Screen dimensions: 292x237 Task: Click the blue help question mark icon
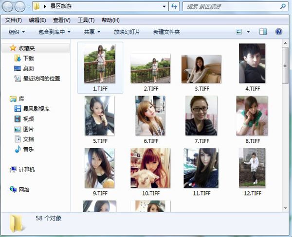click(x=278, y=32)
